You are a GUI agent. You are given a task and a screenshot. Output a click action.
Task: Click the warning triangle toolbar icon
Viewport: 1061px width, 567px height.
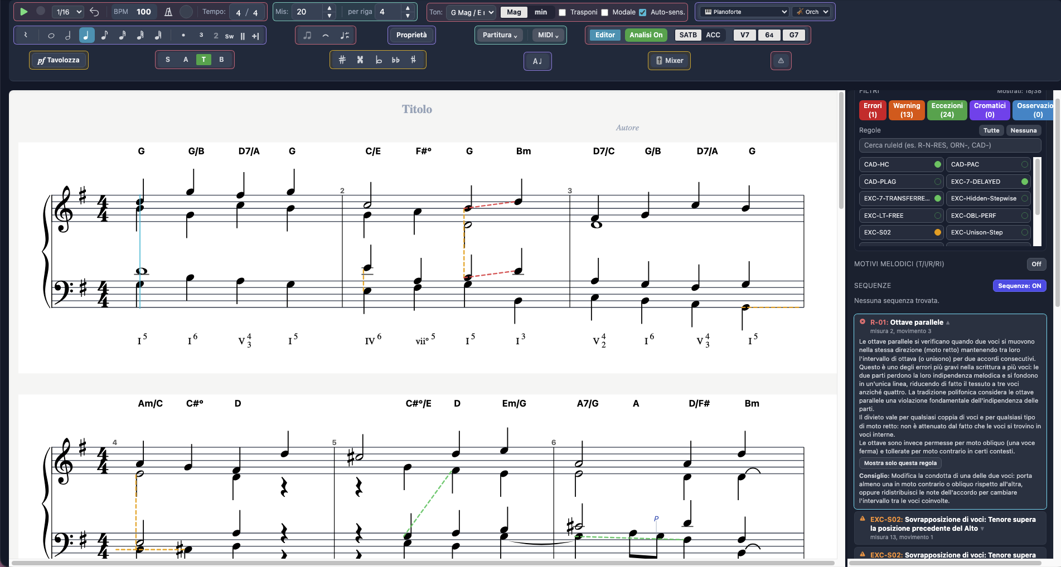point(781,61)
